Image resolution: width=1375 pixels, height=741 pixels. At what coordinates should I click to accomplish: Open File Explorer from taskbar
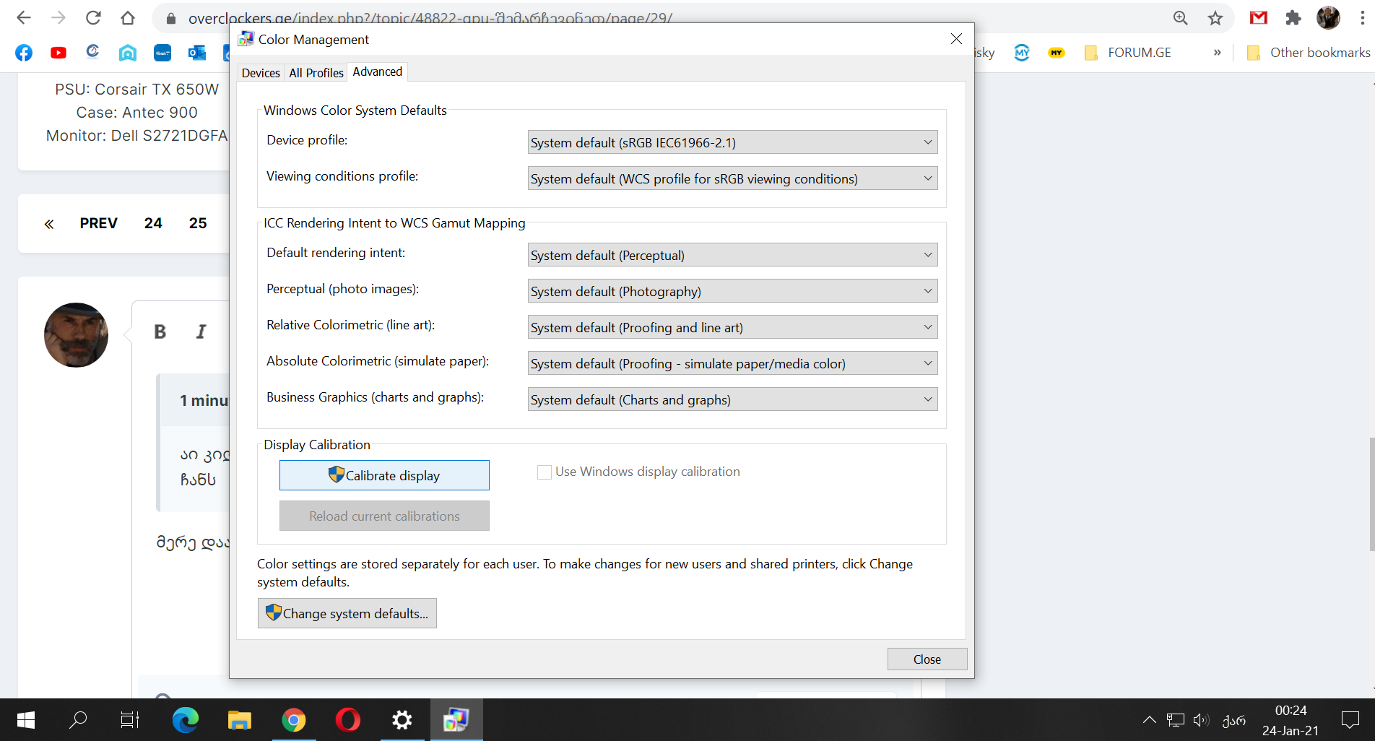tap(239, 720)
